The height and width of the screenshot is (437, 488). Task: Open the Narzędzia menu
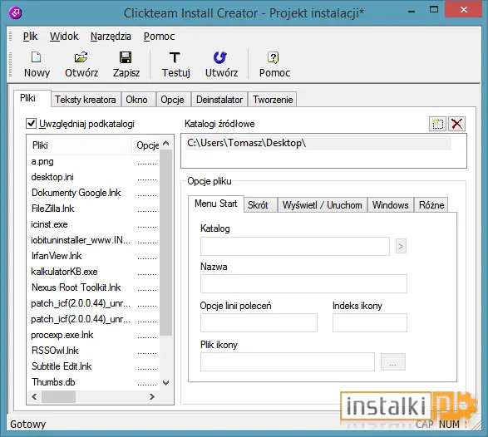pyautogui.click(x=111, y=37)
